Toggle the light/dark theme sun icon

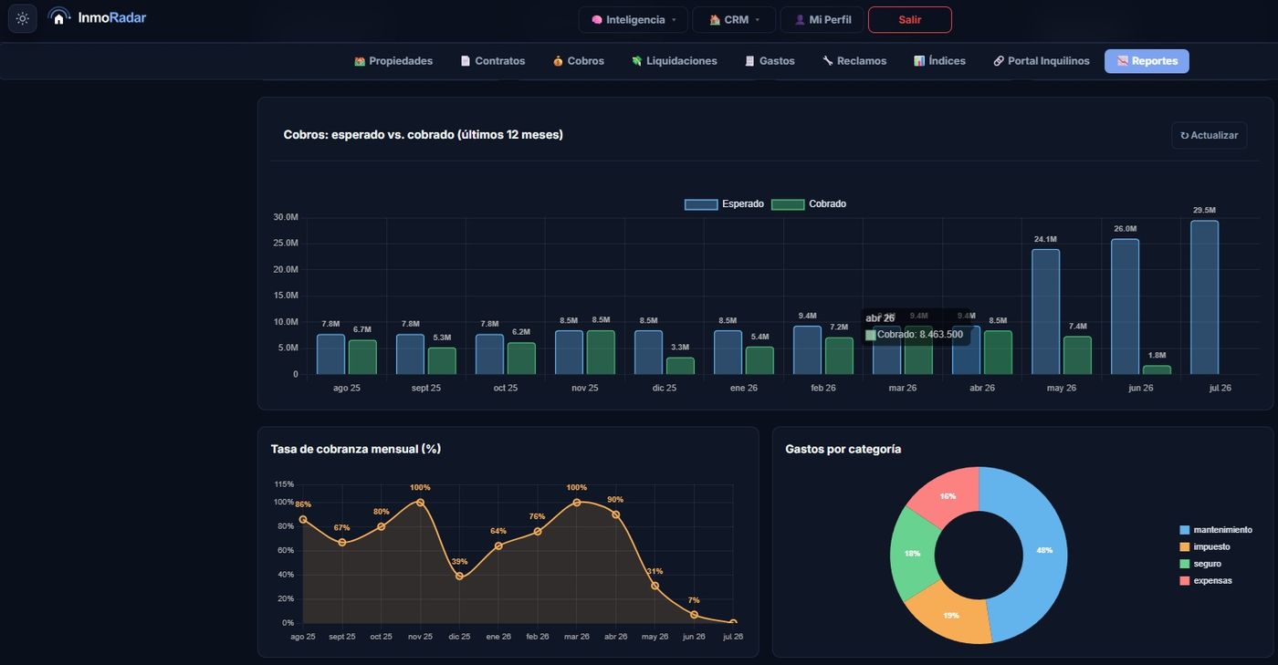tap(22, 18)
